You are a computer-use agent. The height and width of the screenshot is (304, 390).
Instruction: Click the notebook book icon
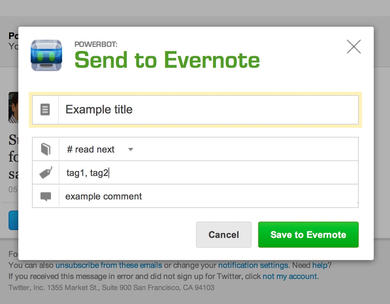coord(46,149)
